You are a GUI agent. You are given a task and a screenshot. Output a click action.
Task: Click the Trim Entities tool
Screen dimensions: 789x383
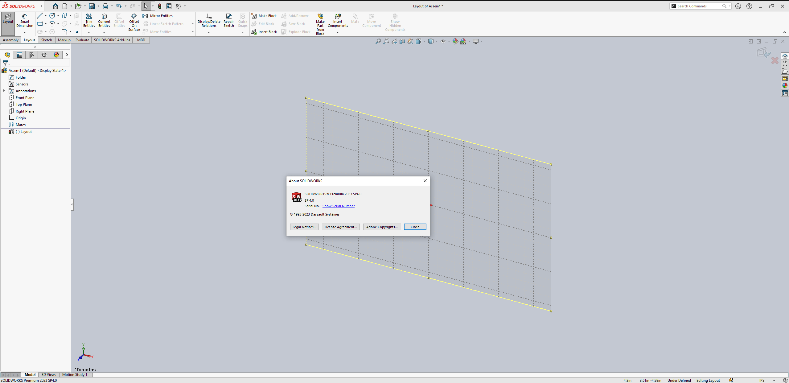pos(89,21)
